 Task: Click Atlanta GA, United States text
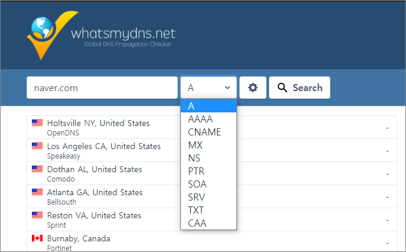coord(95,192)
